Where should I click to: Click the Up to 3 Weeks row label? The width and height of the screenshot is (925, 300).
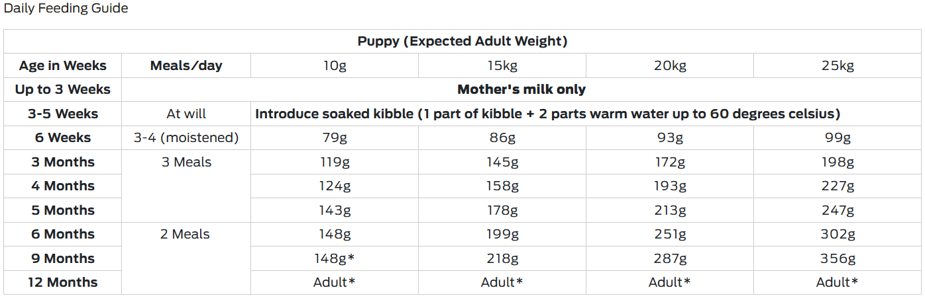pos(63,89)
